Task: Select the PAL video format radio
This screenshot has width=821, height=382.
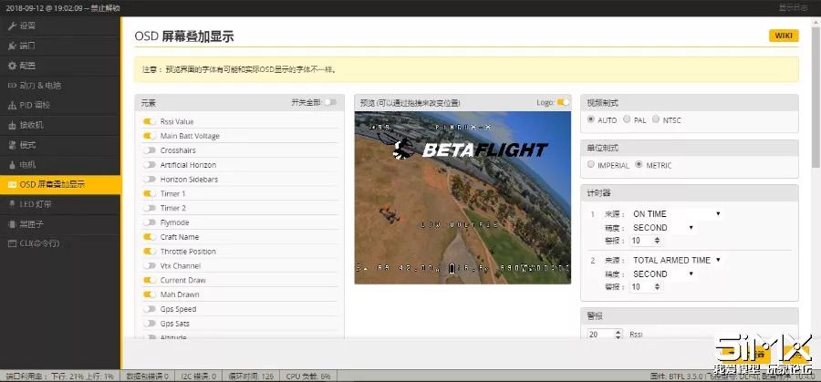Action: click(x=629, y=119)
